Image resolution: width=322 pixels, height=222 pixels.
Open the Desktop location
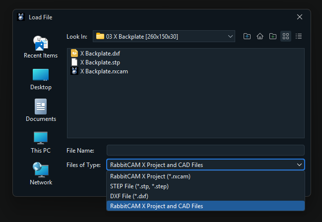pyautogui.click(x=41, y=80)
